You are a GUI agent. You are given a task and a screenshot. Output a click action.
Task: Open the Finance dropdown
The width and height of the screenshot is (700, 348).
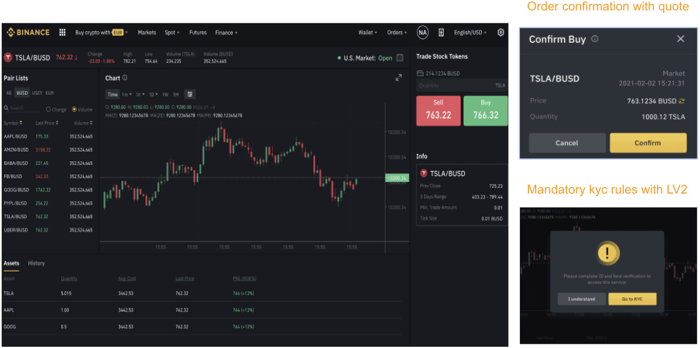[x=226, y=32]
